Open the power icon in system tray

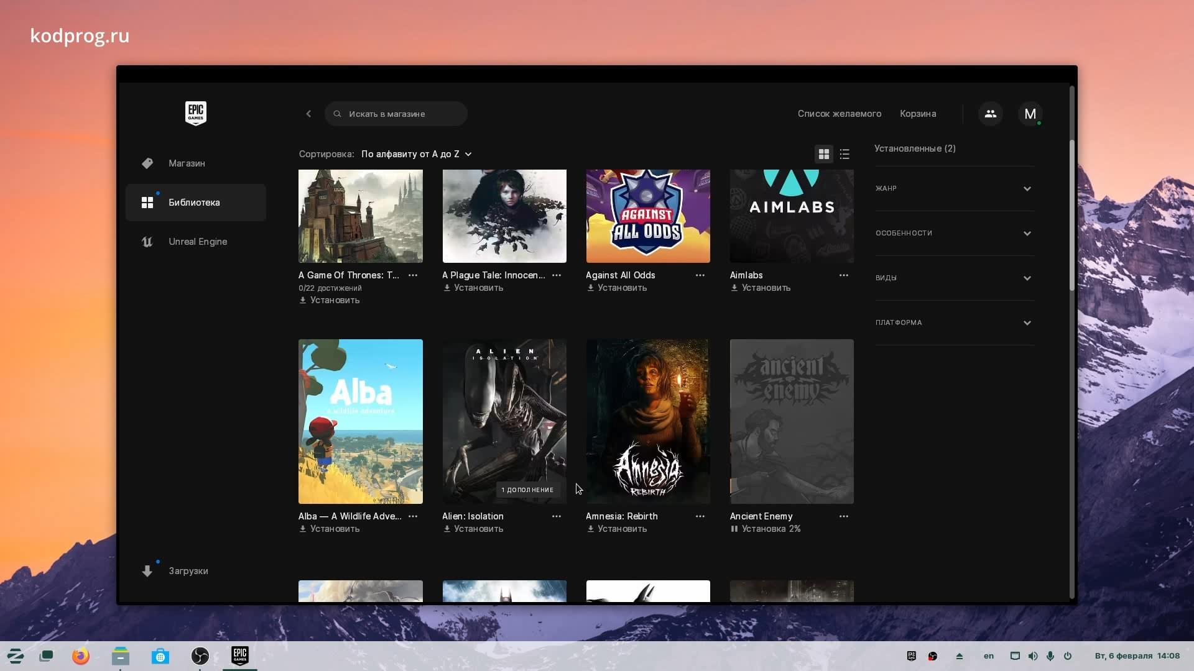tap(1068, 656)
